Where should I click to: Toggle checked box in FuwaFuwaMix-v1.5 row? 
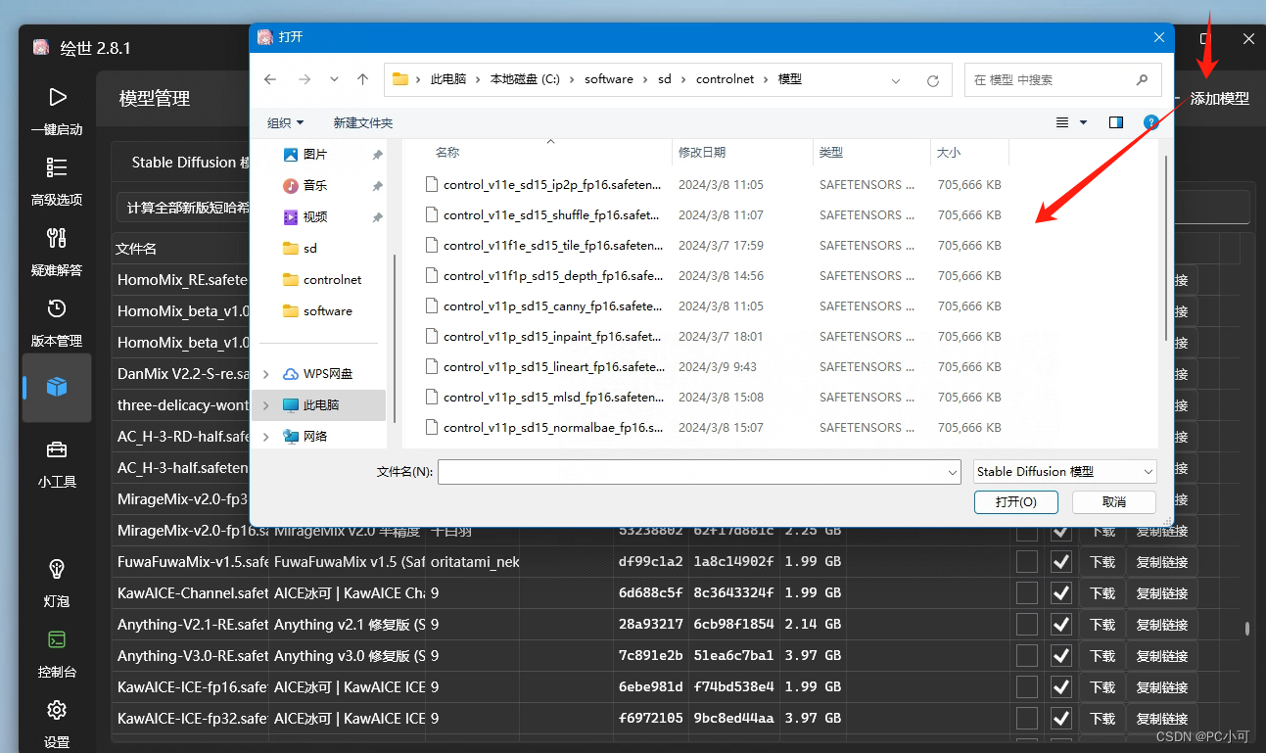(x=1060, y=562)
